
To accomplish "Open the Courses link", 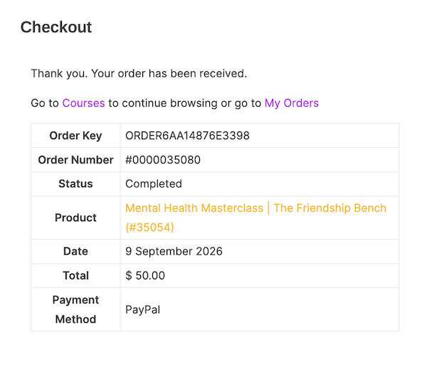I will [83, 103].
